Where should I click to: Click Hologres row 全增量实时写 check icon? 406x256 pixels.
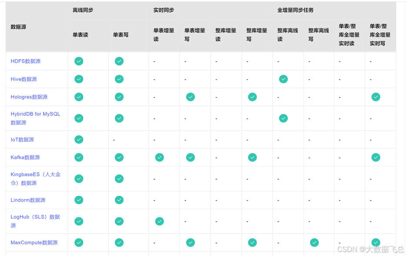376,97
